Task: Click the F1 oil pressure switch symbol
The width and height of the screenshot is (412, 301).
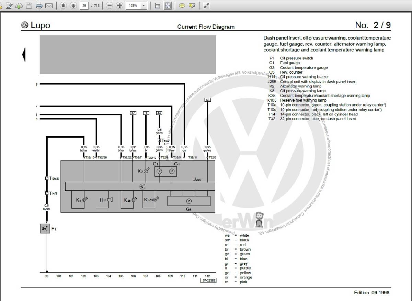Action: click(x=45, y=228)
